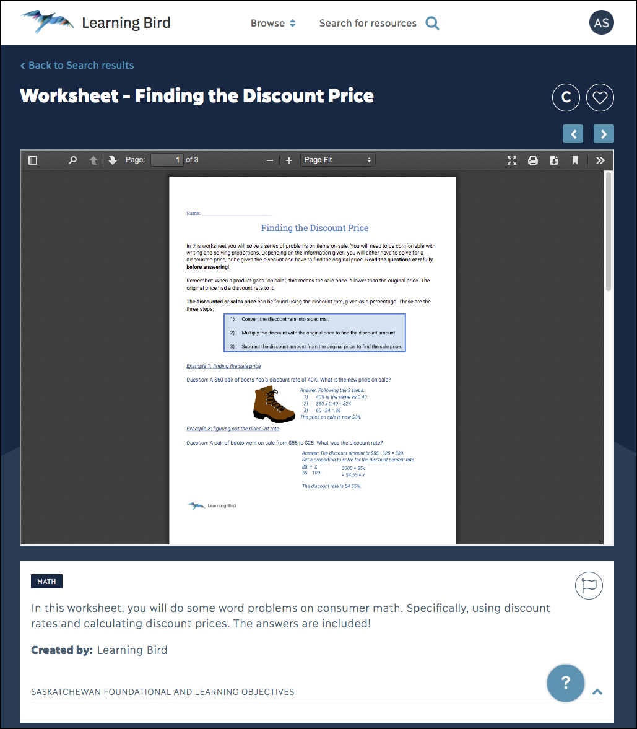Viewport: 637px width, 729px height.
Task: Flag this resource for review
Action: tap(589, 585)
